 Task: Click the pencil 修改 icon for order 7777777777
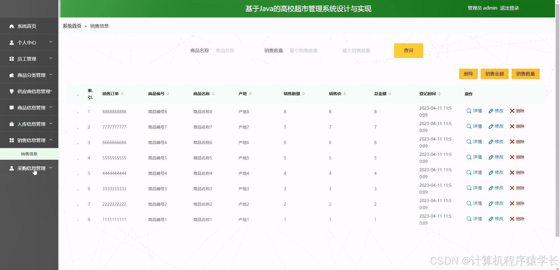coord(492,126)
